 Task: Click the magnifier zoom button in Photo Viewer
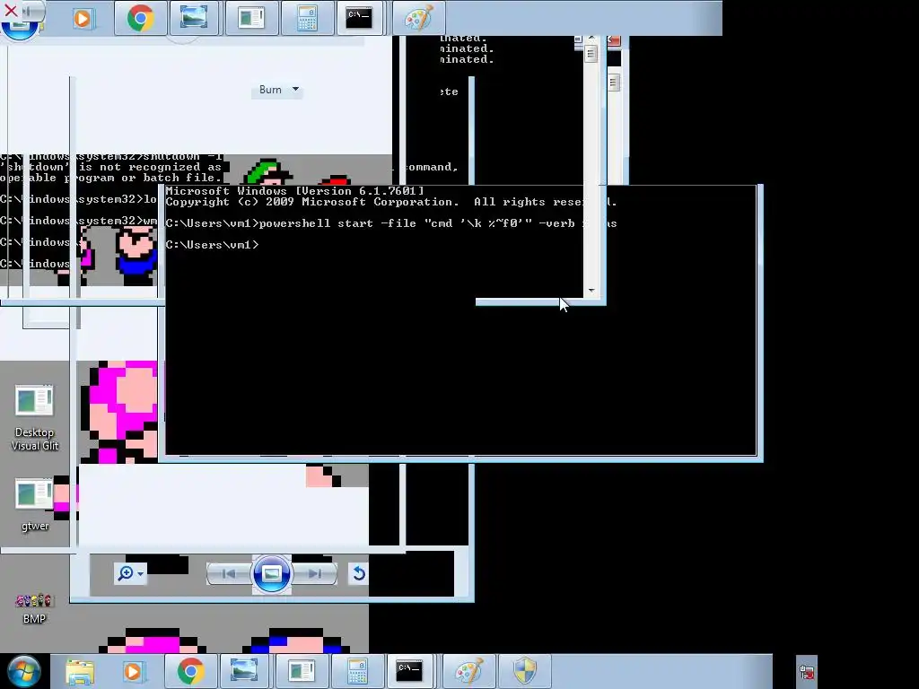pos(130,573)
